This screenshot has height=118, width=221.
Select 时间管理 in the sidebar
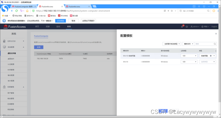(11, 70)
